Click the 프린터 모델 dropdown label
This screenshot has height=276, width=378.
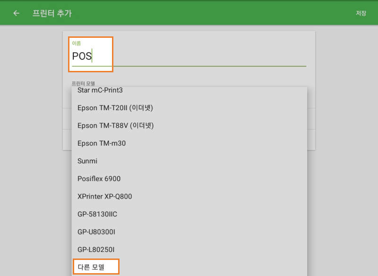tap(83, 83)
